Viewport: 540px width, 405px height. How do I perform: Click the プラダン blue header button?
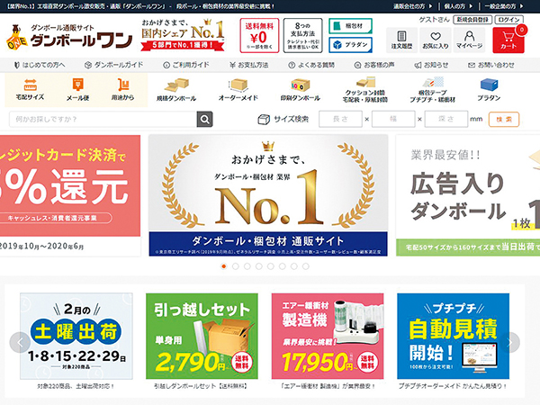[x=350, y=45]
